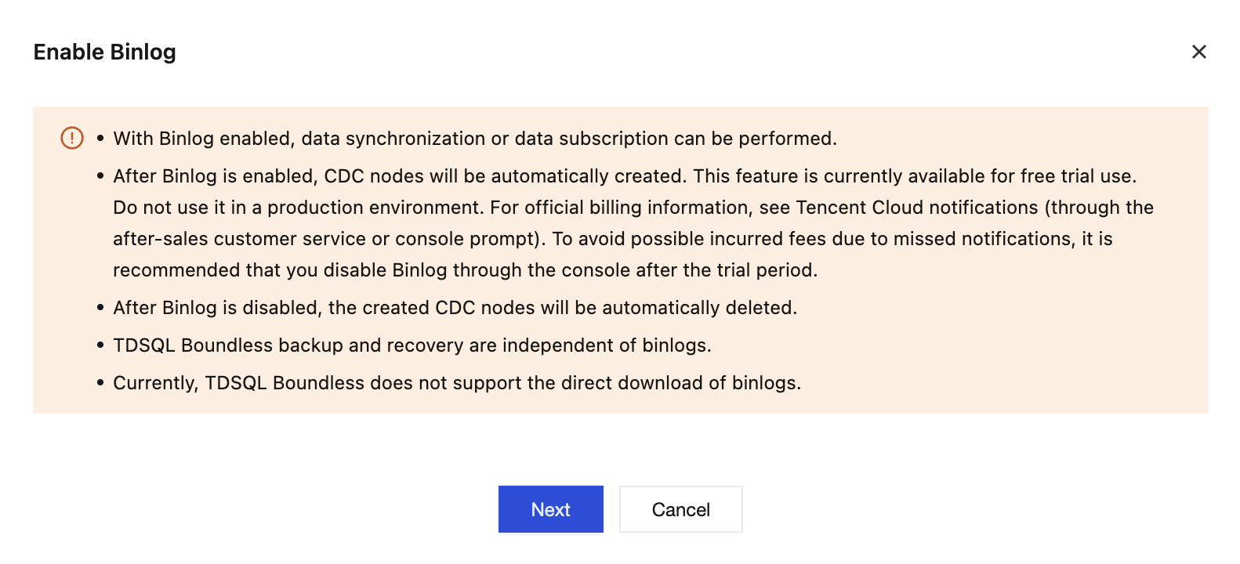Click the Enable Binlog dialog title
Viewport: 1240px width, 564px height.
[104, 52]
